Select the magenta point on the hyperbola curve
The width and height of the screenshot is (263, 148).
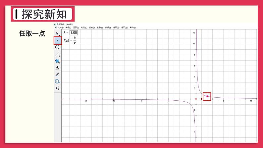[x=207, y=96]
